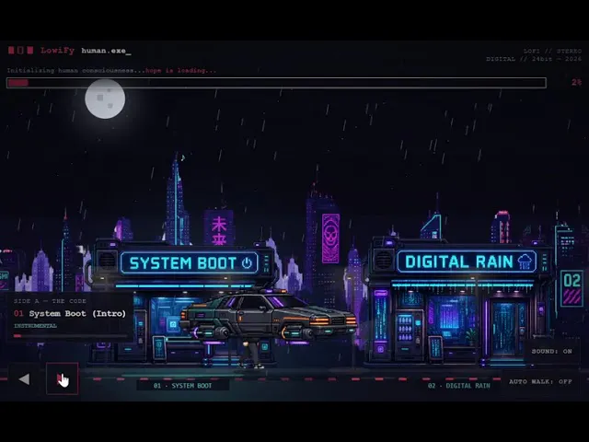Click the pink skull billboard

[330, 238]
